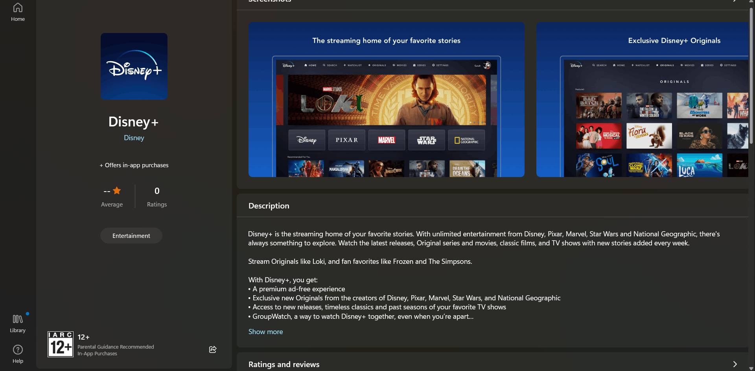Click the GroupWatch bullet text
The image size is (755, 371).
361,316
